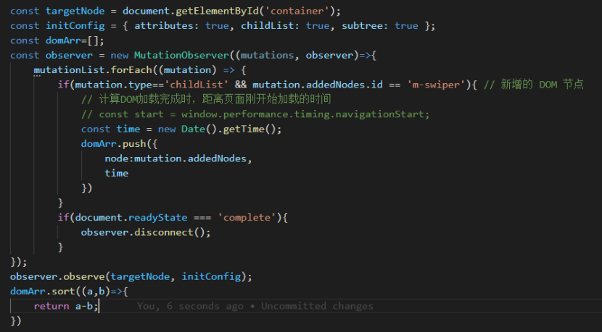Click 'domArr=[]' declaration
This screenshot has width=602, height=332.
point(74,41)
